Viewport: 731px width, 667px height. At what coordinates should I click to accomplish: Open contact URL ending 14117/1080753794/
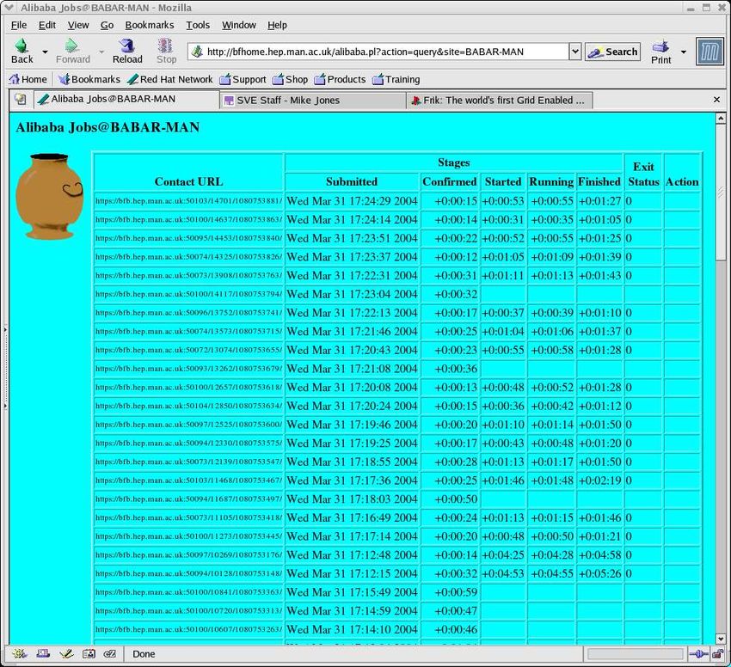189,294
